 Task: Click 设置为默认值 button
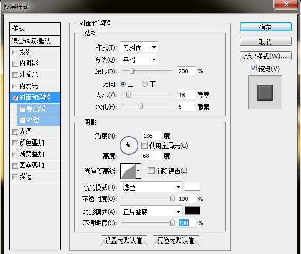[x=124, y=241]
